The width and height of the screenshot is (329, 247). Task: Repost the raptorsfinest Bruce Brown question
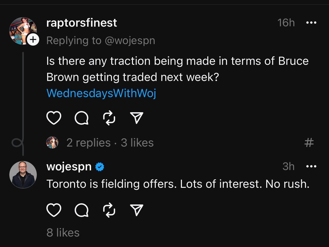pos(109,118)
